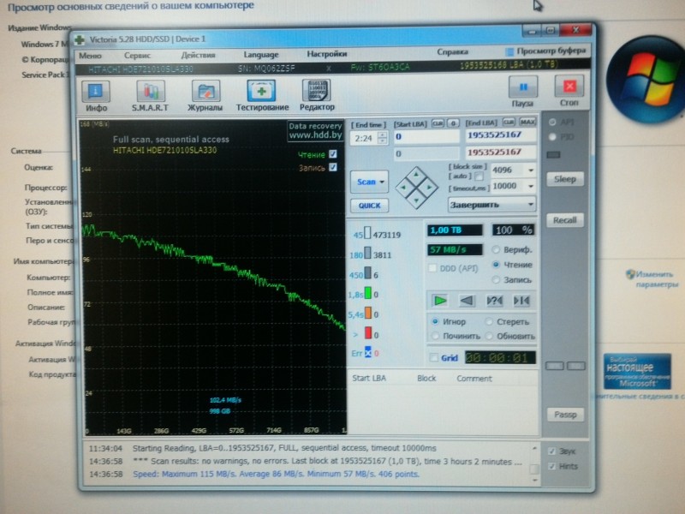This screenshot has width=685, height=514.
Task: Click the CUR button beside Start LBA
Action: point(438,123)
